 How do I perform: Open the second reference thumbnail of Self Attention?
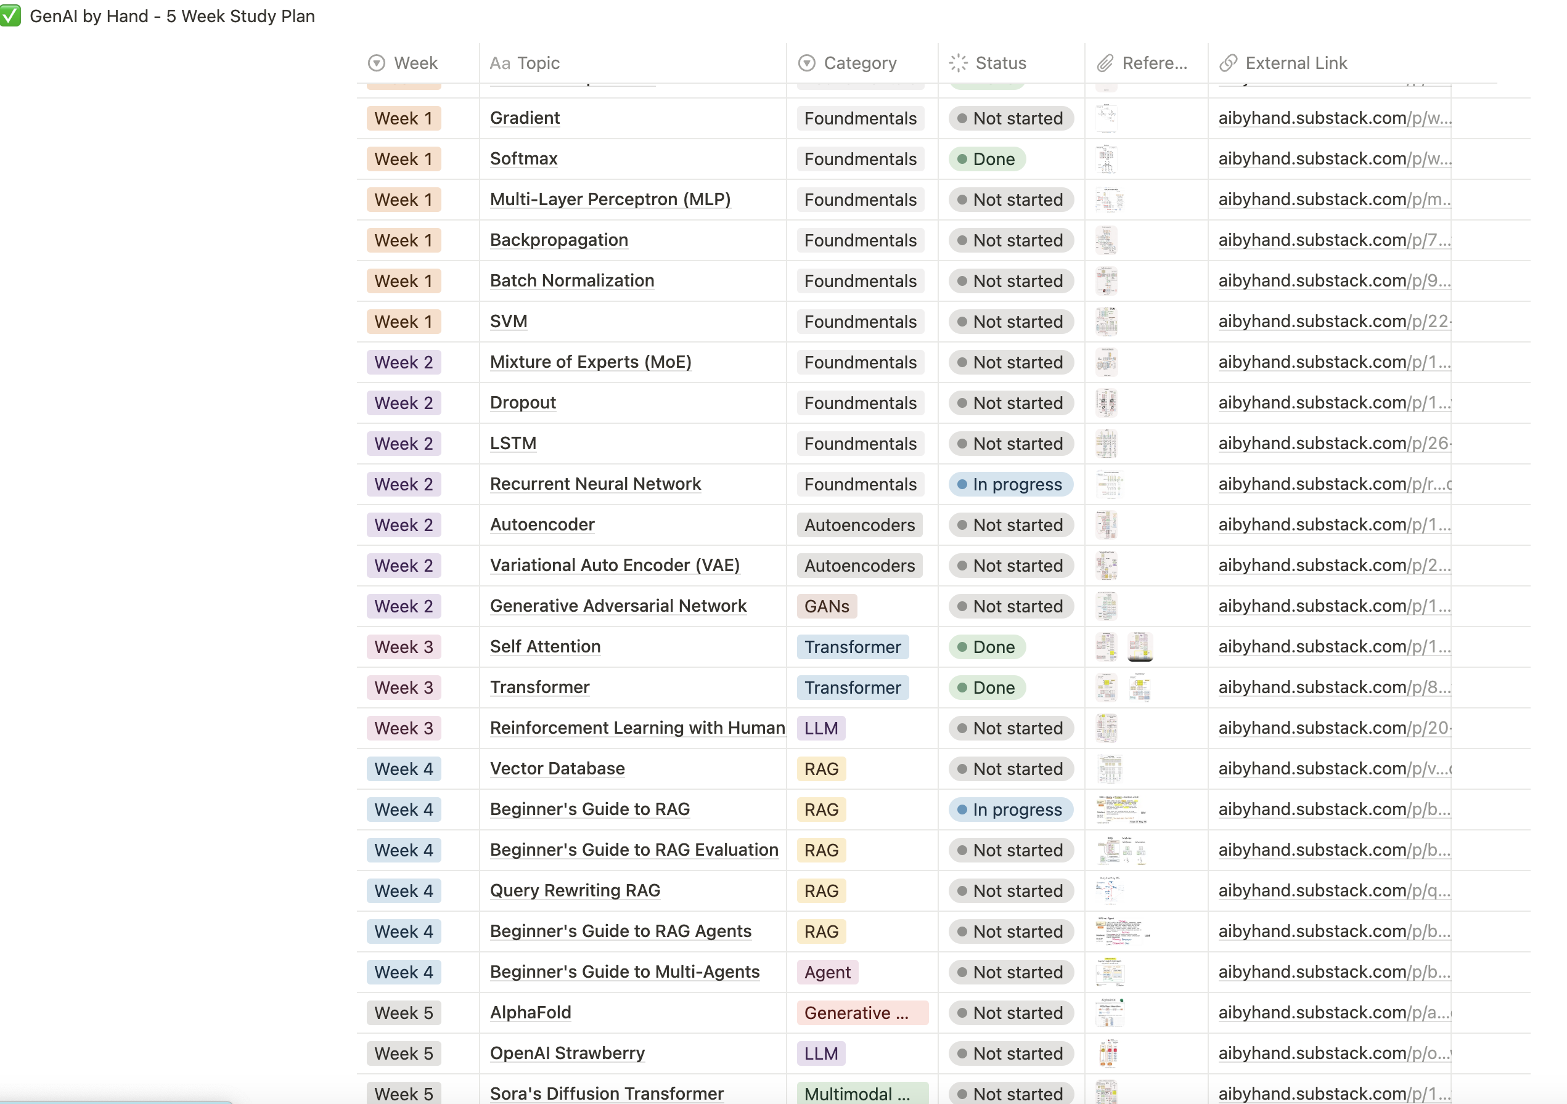click(1140, 646)
